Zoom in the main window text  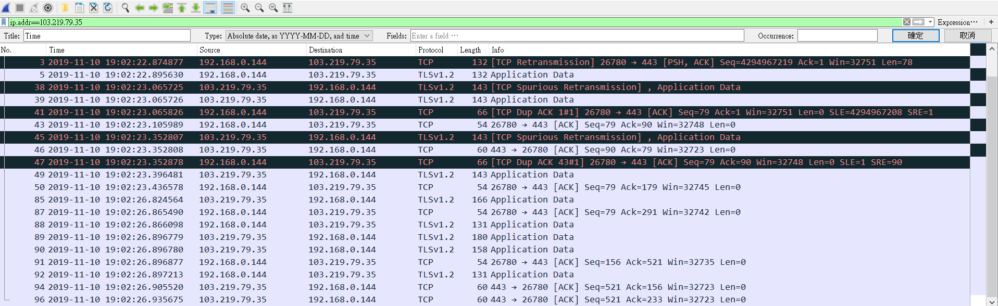(245, 8)
